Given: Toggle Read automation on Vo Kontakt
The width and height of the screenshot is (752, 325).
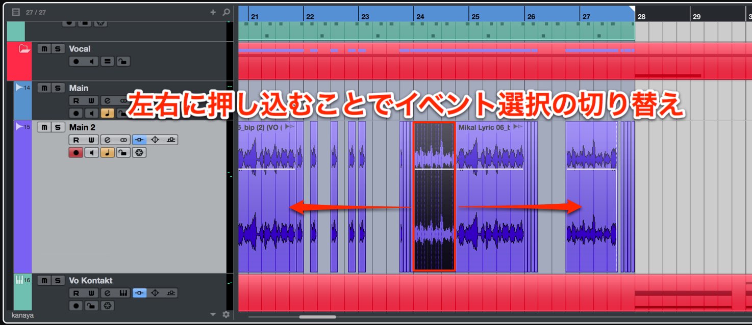Looking at the screenshot, I should [76, 293].
